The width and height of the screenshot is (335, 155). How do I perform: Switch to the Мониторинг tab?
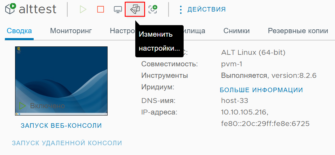pos(71,31)
